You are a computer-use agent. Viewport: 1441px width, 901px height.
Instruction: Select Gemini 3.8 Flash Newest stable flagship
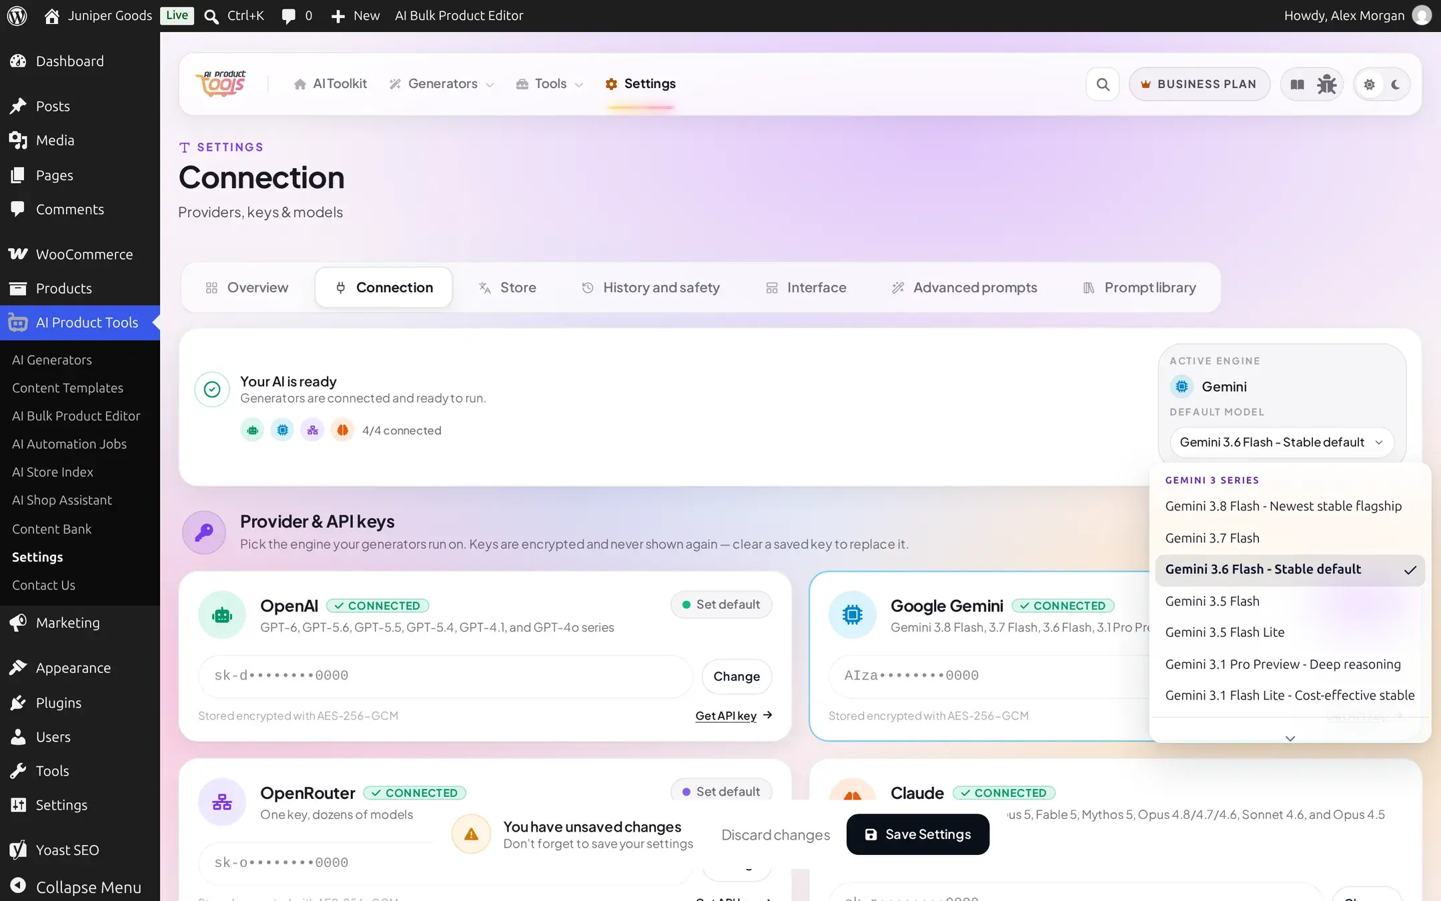pyautogui.click(x=1290, y=506)
